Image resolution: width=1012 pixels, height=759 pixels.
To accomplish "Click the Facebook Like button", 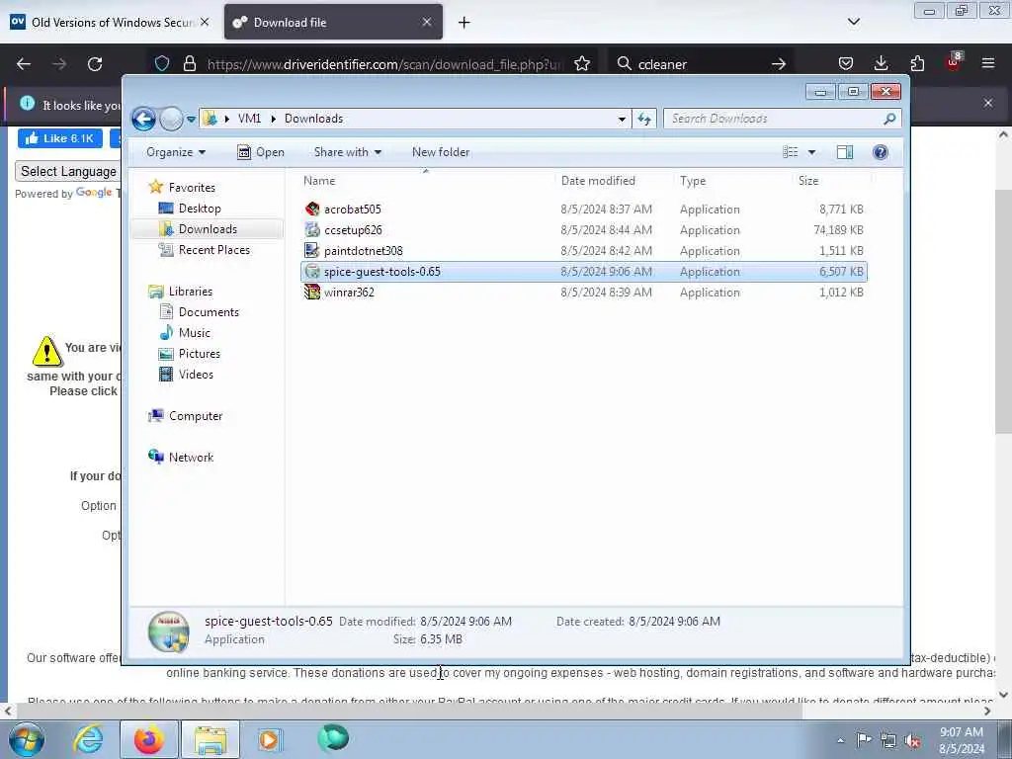I will [x=60, y=138].
